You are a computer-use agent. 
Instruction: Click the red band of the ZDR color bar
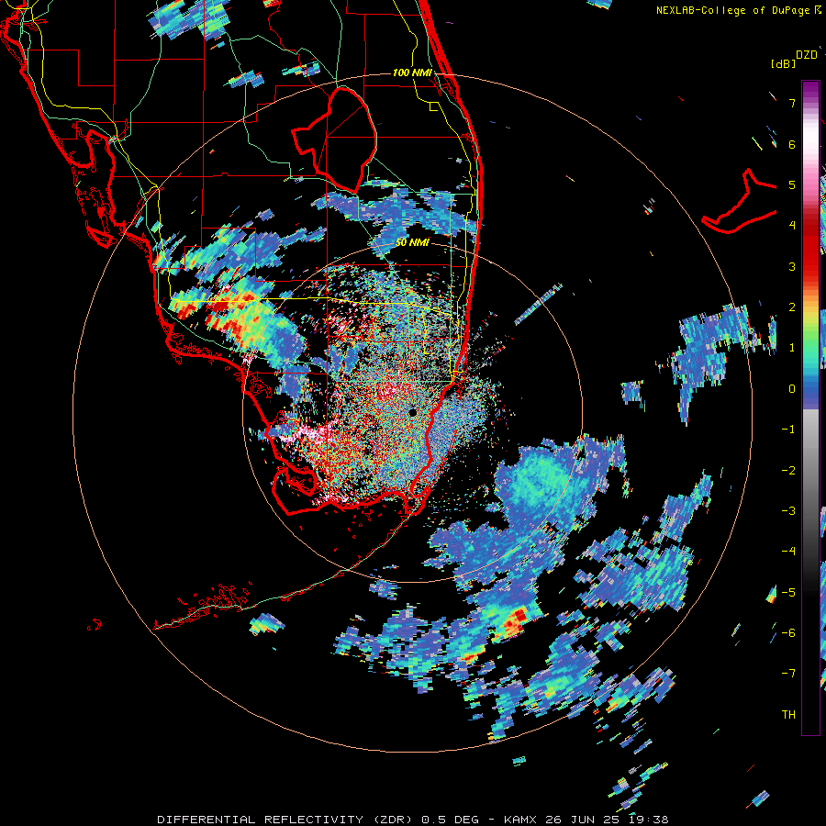[810, 248]
